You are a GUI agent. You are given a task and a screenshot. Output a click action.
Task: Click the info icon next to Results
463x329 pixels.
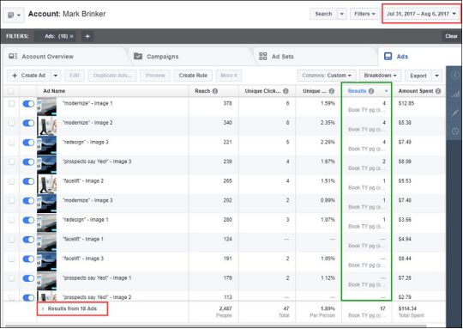tap(371, 91)
